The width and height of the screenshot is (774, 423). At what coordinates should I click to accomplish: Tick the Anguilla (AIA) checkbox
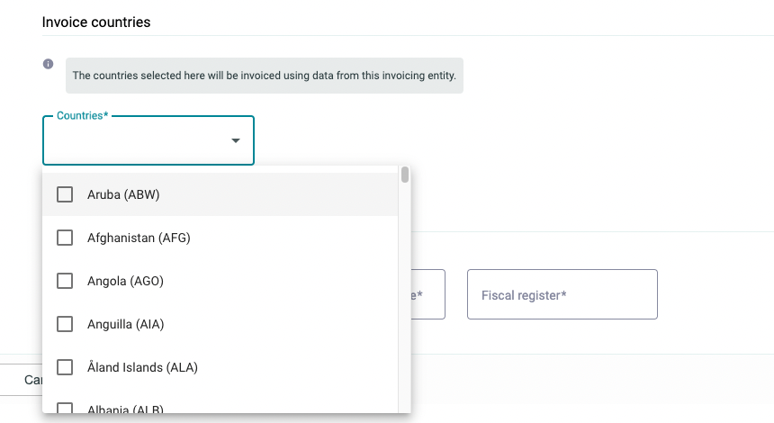[65, 324]
